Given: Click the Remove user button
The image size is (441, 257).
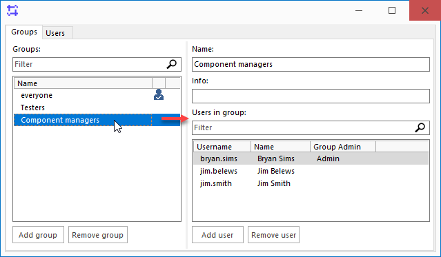Looking at the screenshot, I should [x=274, y=235].
